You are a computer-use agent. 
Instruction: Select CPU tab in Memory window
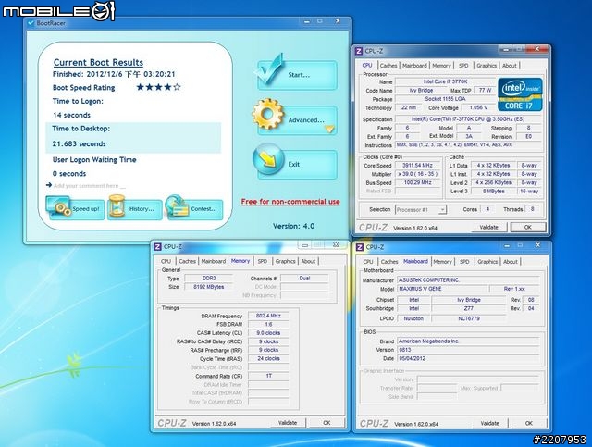(x=166, y=261)
